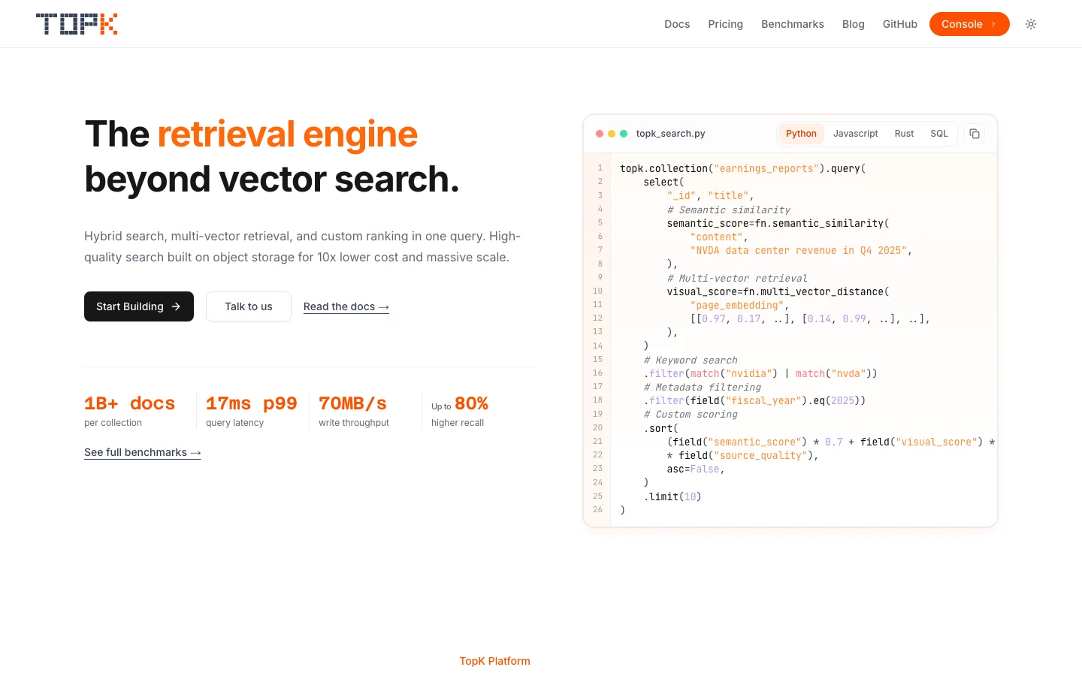Click the "retrieval engine" orange headline text
This screenshot has height=676, width=1082.
(287, 134)
